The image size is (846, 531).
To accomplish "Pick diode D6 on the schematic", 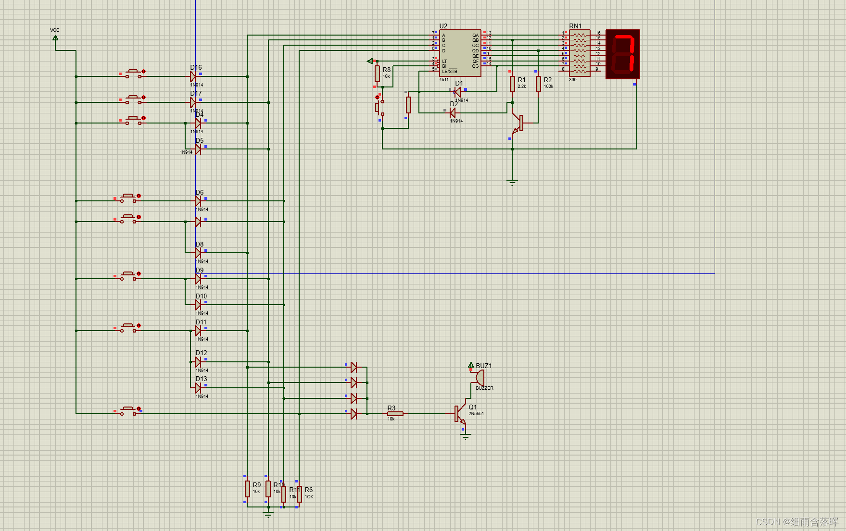I will 198,201.
